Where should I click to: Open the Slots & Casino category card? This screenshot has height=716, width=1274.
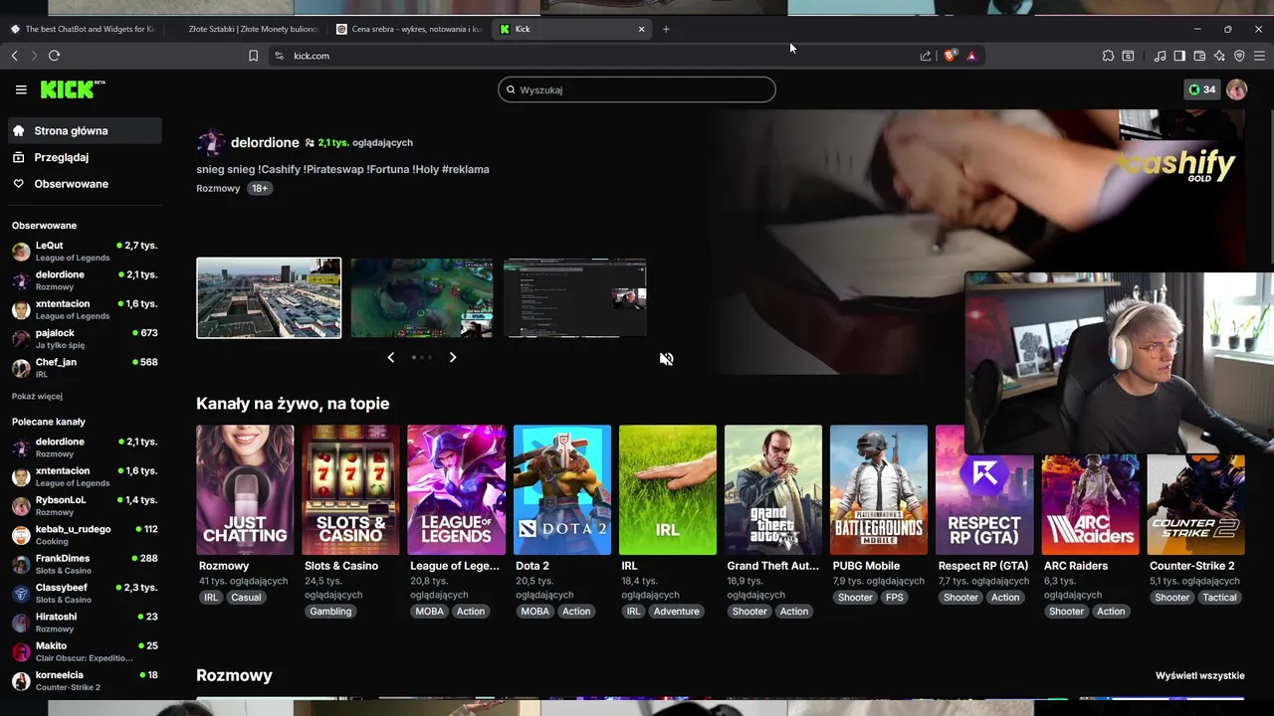[x=350, y=489]
